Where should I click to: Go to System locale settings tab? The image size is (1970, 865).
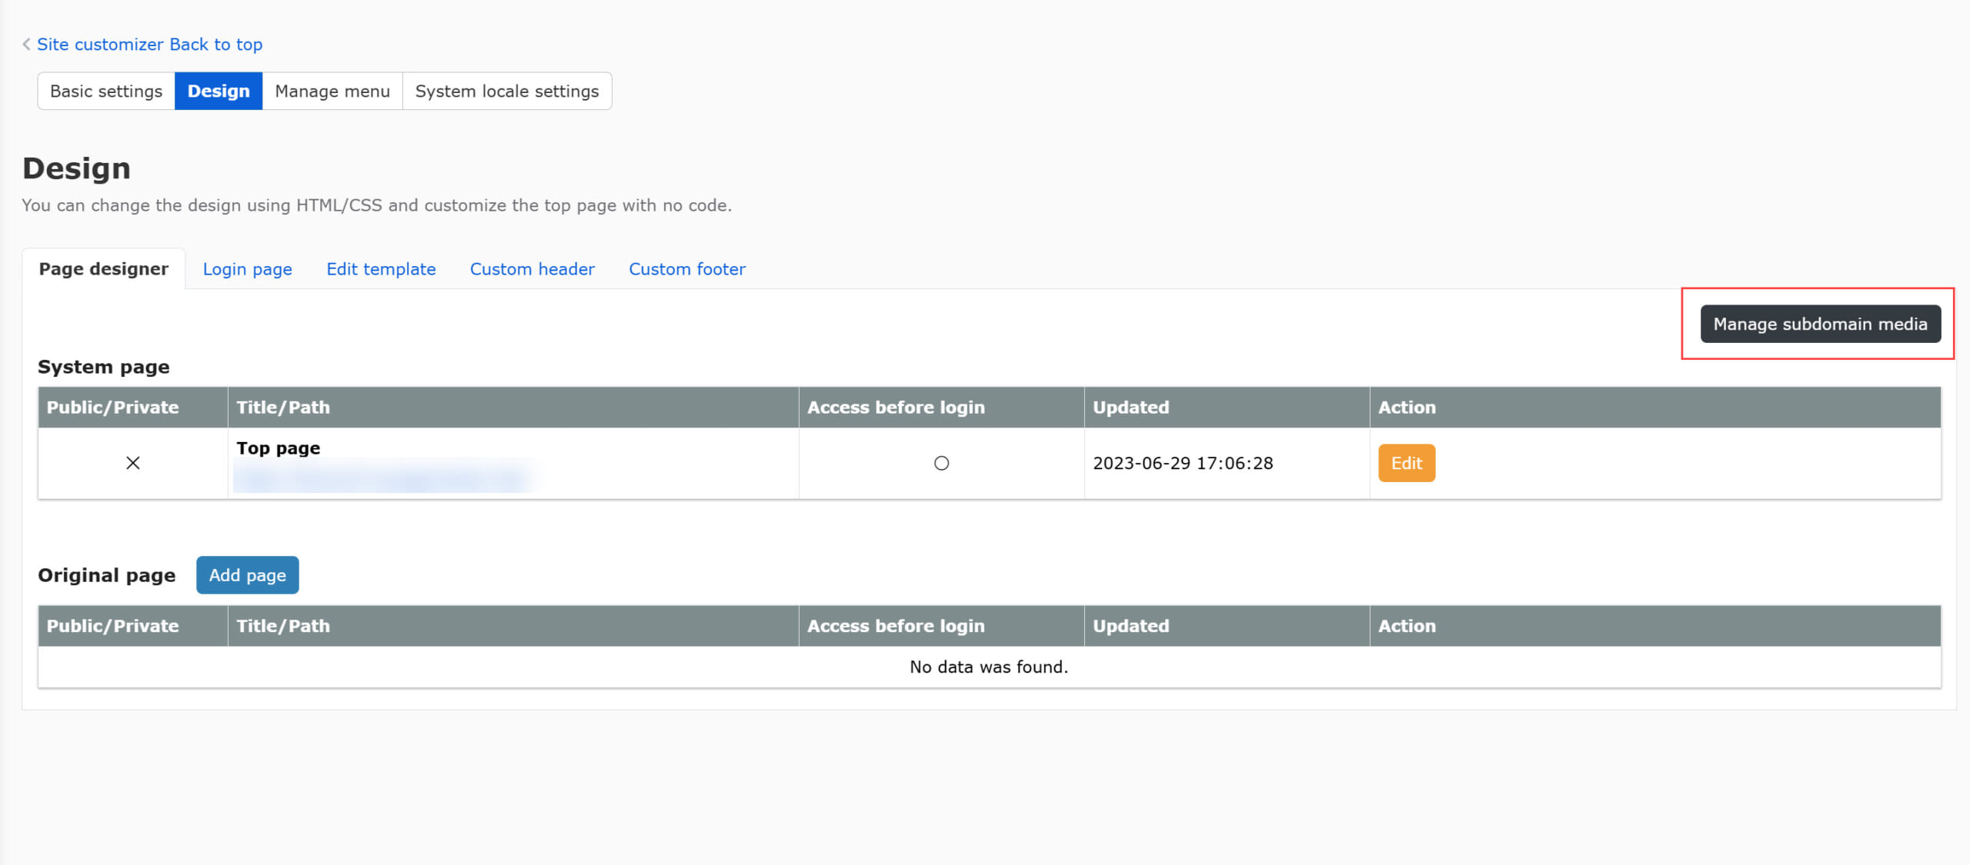click(x=506, y=91)
